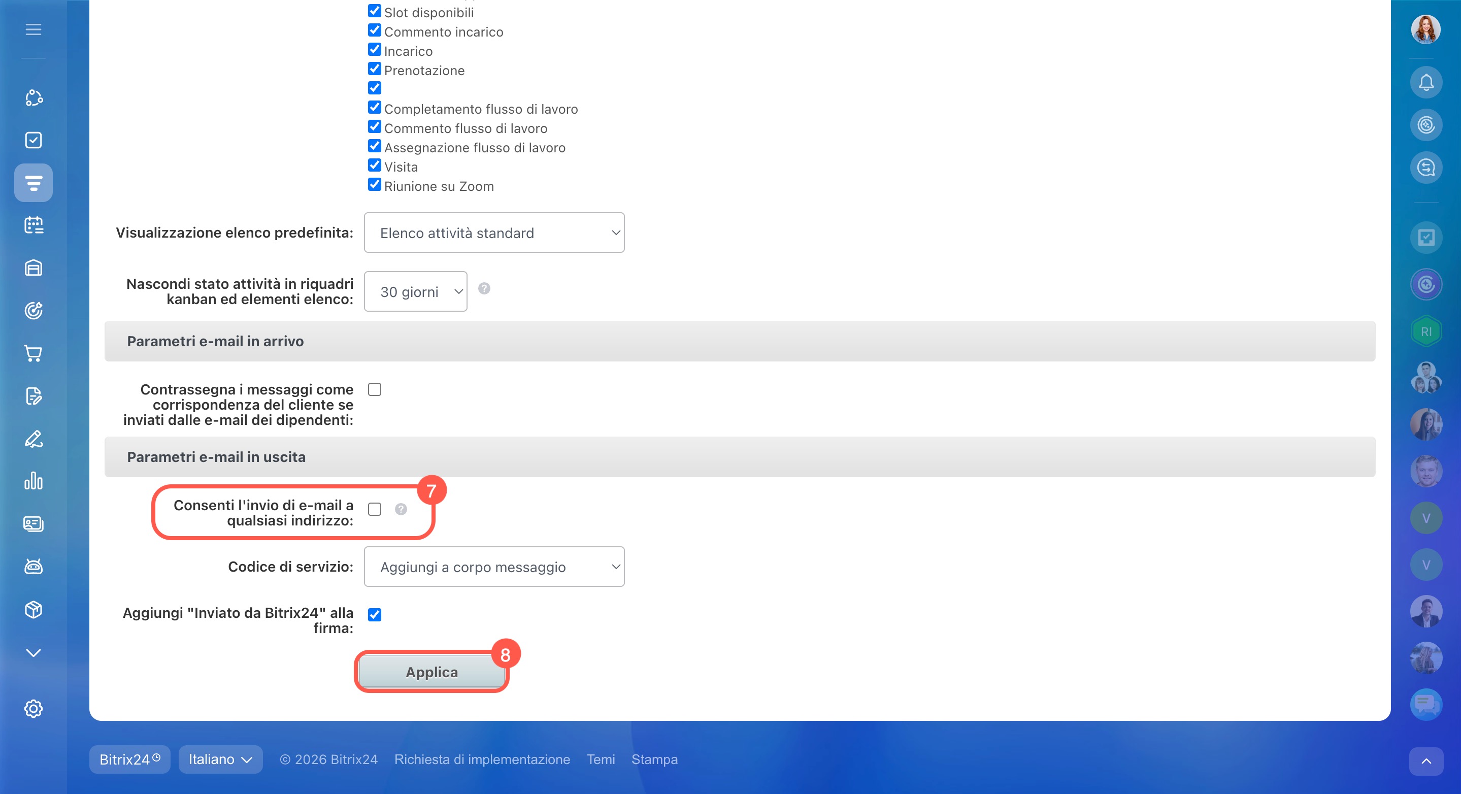This screenshot has height=794, width=1461.
Task: Uncheck 'Inviato da Bitrix24' signature checkbox
Action: (374, 614)
